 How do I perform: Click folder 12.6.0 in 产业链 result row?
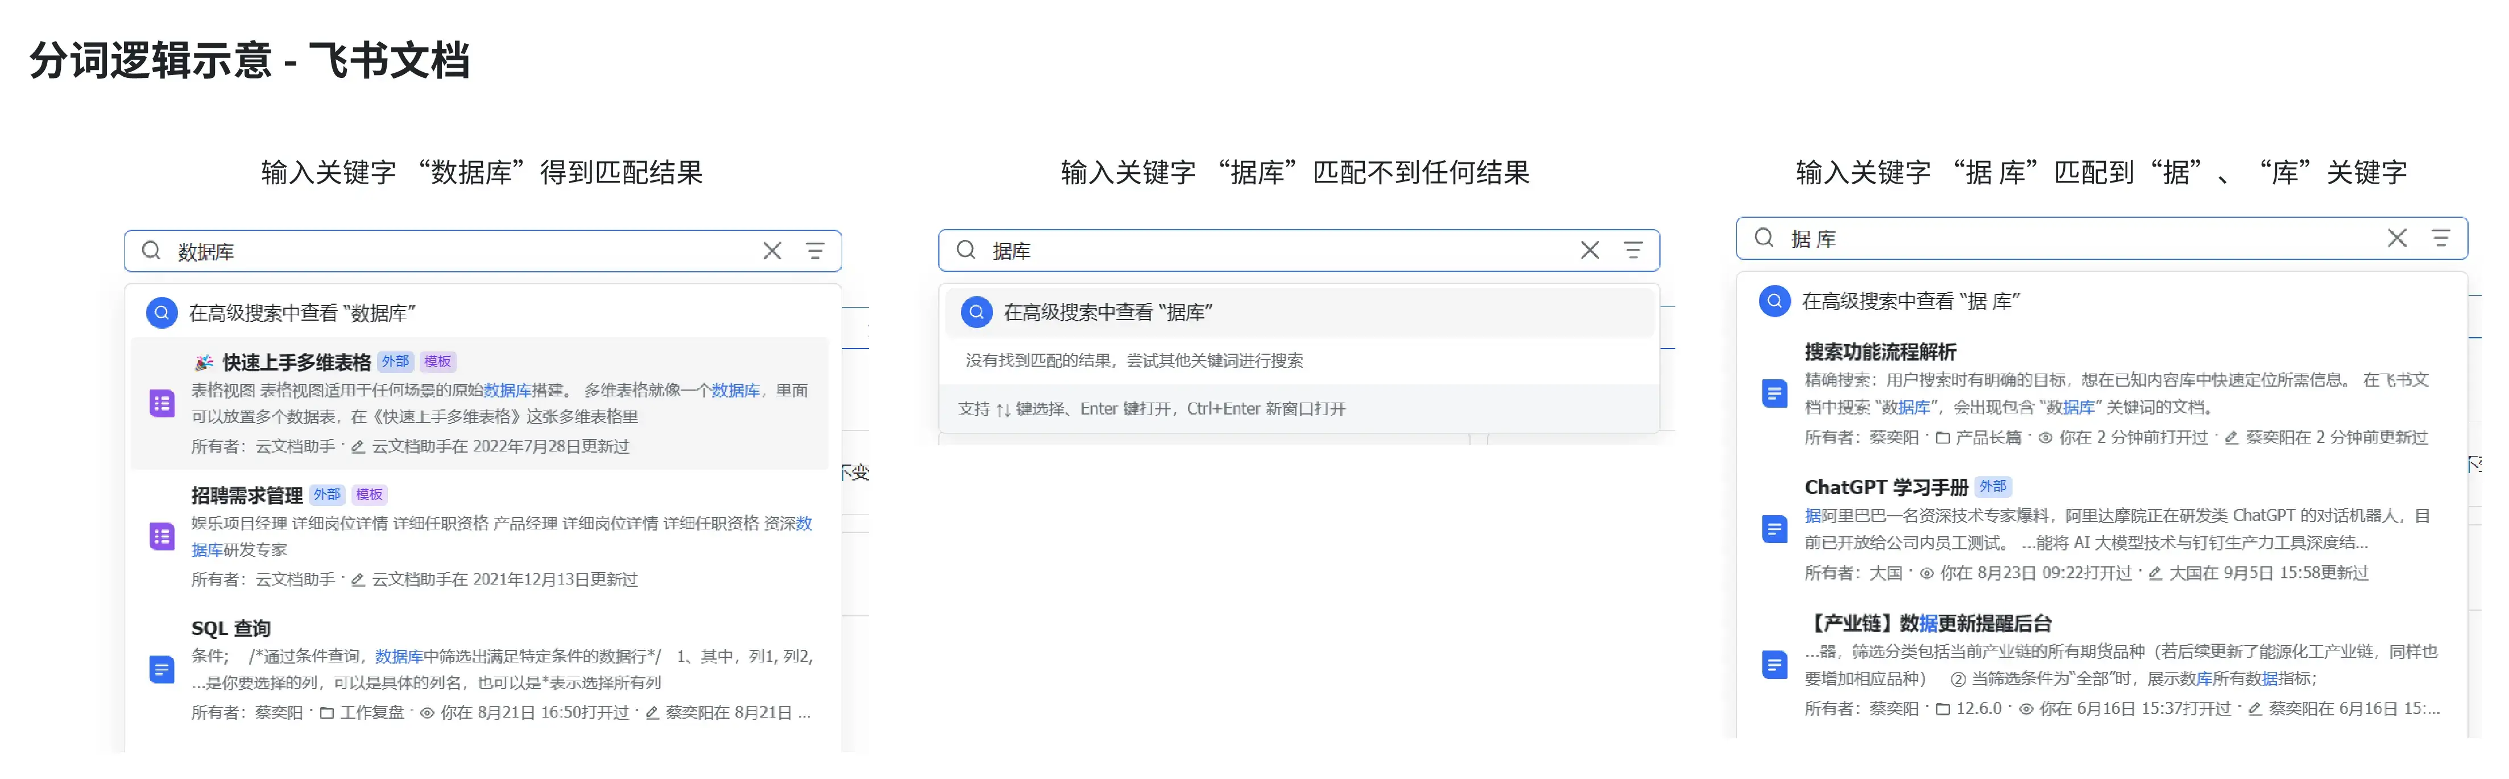pyautogui.click(x=1968, y=709)
